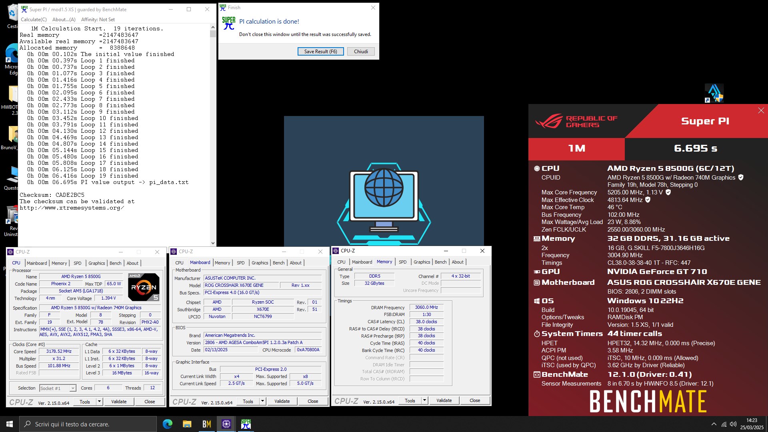Select Mainboard tab in right CPU-Z window
Screen dimensions: 768x432
[362, 262]
